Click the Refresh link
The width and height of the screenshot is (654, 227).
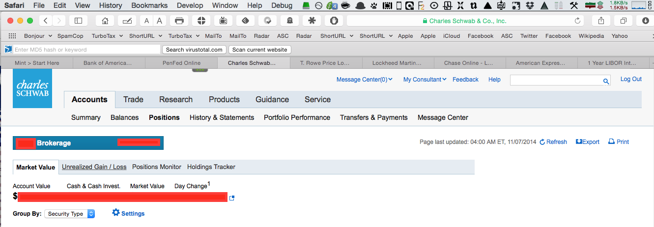tap(553, 142)
